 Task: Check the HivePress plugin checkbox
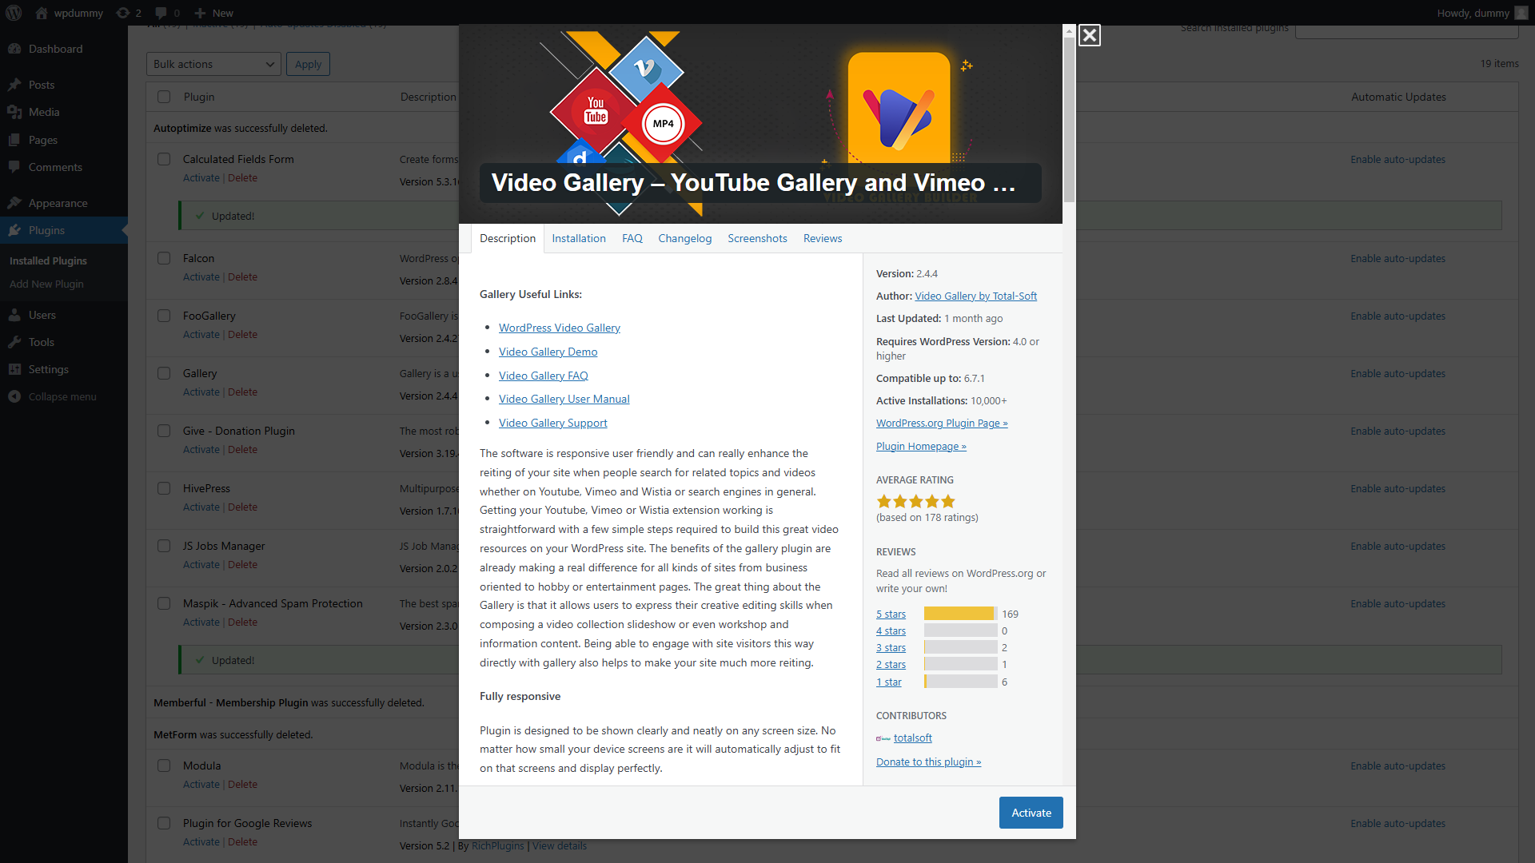[x=164, y=488]
